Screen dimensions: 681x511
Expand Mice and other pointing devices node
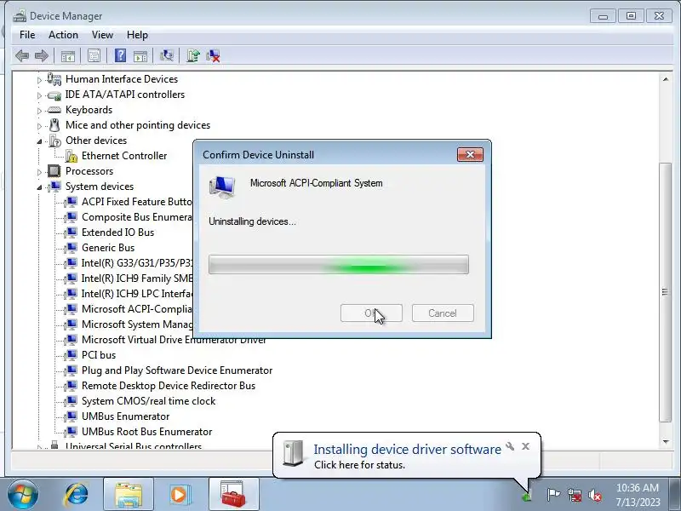pos(39,126)
